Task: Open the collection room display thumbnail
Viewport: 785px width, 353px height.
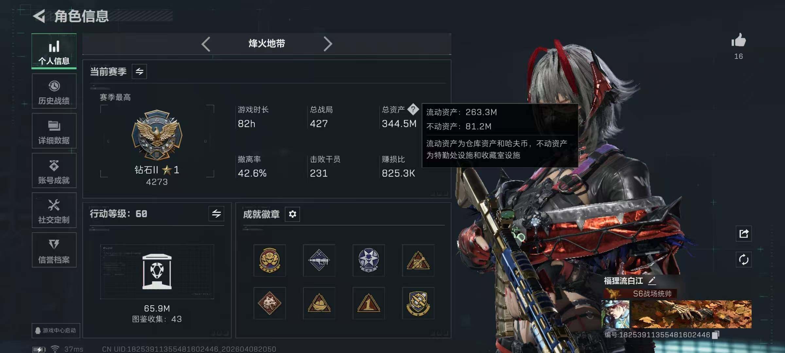Action: (157, 272)
